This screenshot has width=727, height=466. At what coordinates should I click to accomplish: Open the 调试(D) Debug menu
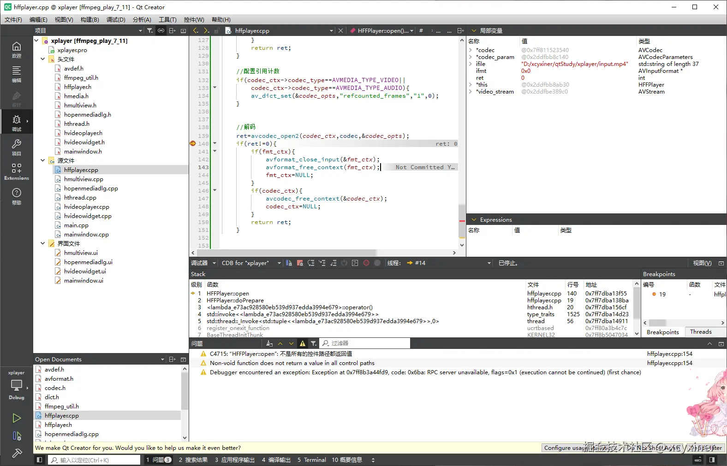click(116, 20)
